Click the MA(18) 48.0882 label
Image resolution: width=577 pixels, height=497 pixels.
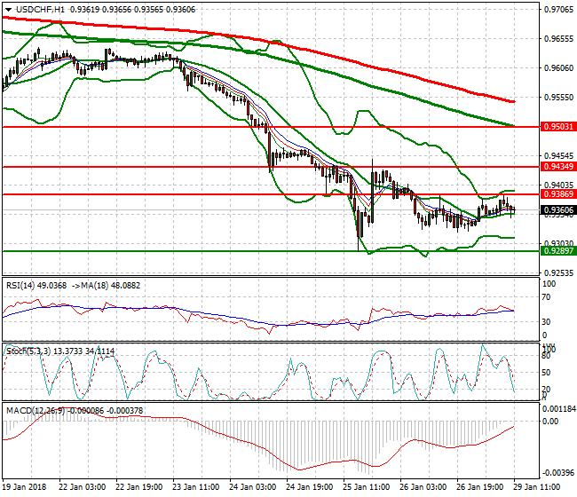coord(111,286)
